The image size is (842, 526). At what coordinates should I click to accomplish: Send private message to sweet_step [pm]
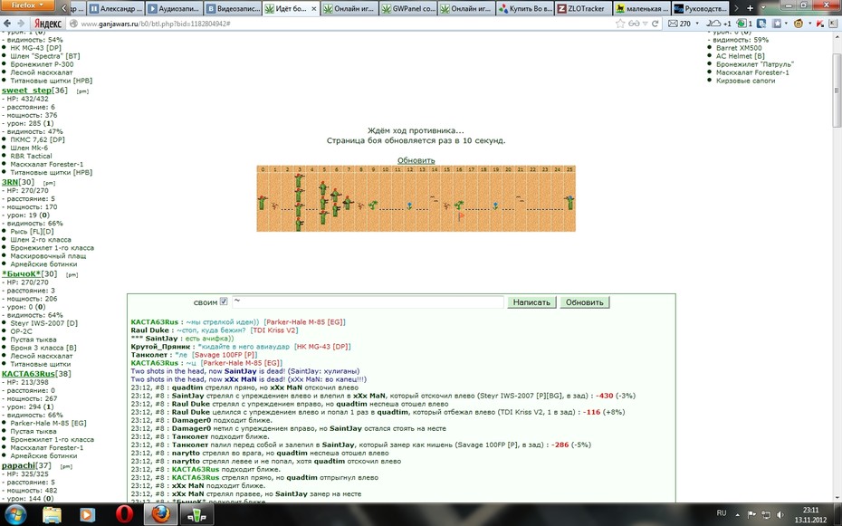(82, 91)
